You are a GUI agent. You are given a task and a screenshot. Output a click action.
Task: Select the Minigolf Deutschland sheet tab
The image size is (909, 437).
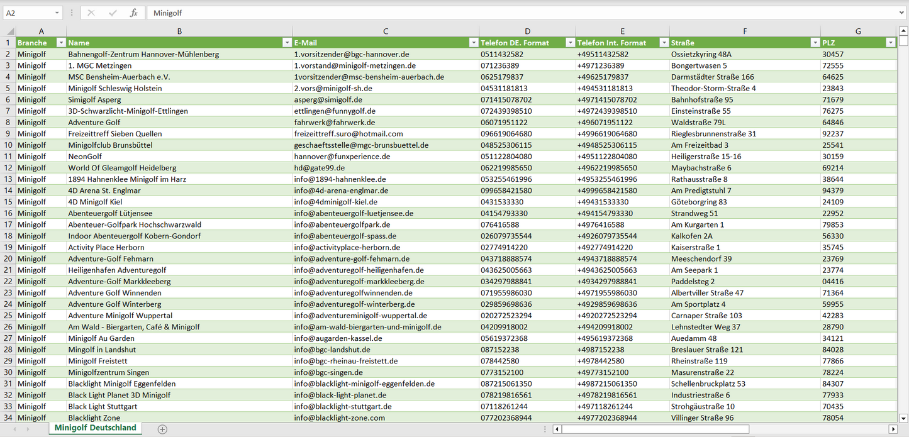95,428
